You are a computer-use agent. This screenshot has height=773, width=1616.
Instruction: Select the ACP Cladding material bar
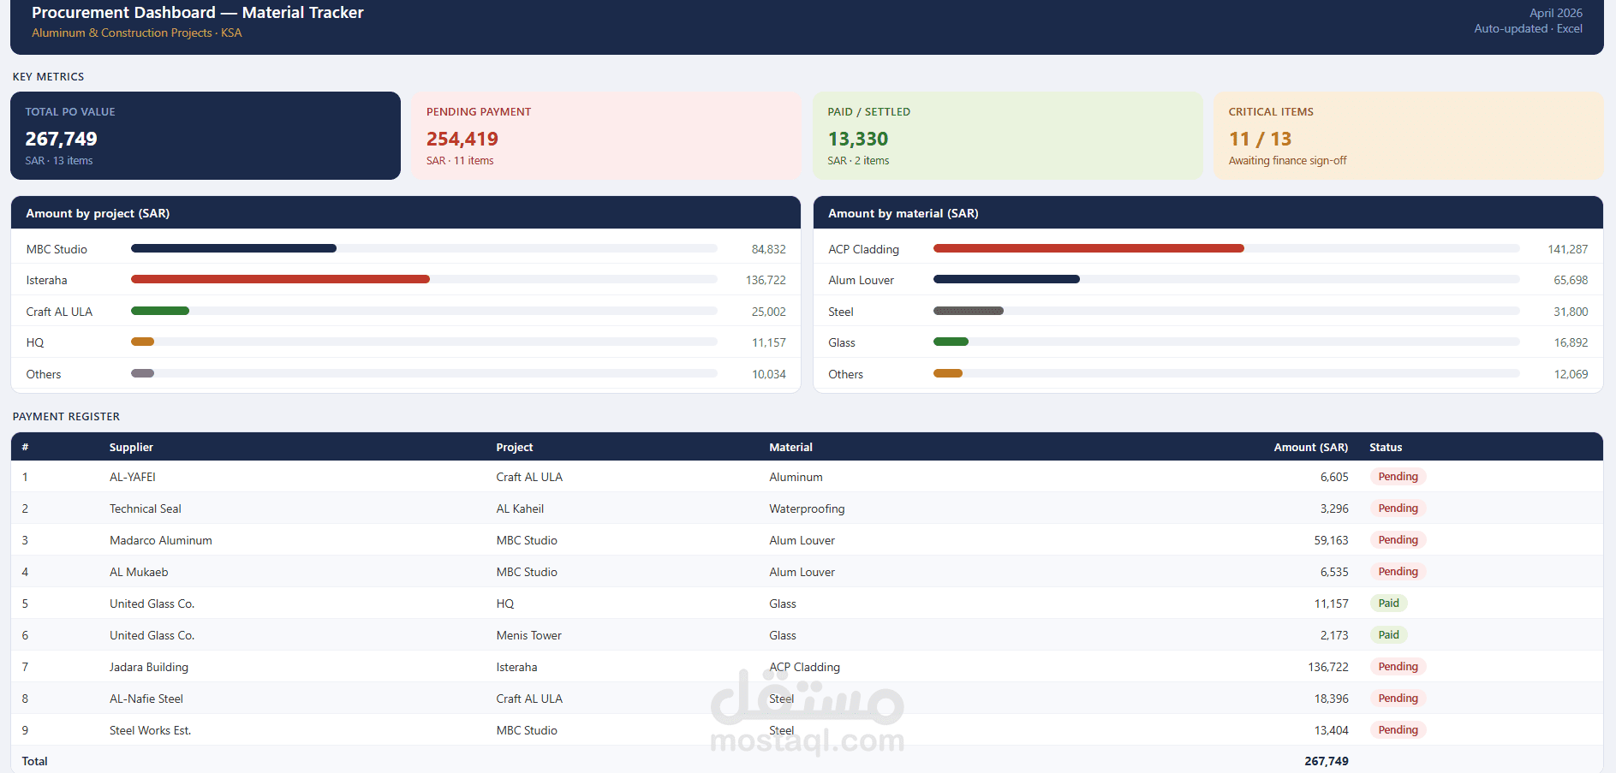tap(1088, 248)
